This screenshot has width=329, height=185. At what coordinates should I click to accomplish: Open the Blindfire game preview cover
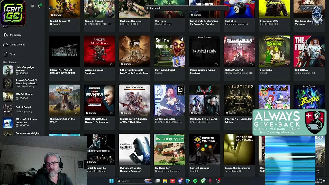(309, 97)
